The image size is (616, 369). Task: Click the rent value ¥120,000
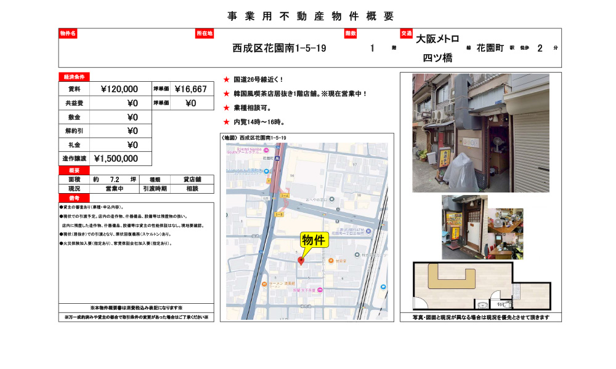tap(120, 89)
